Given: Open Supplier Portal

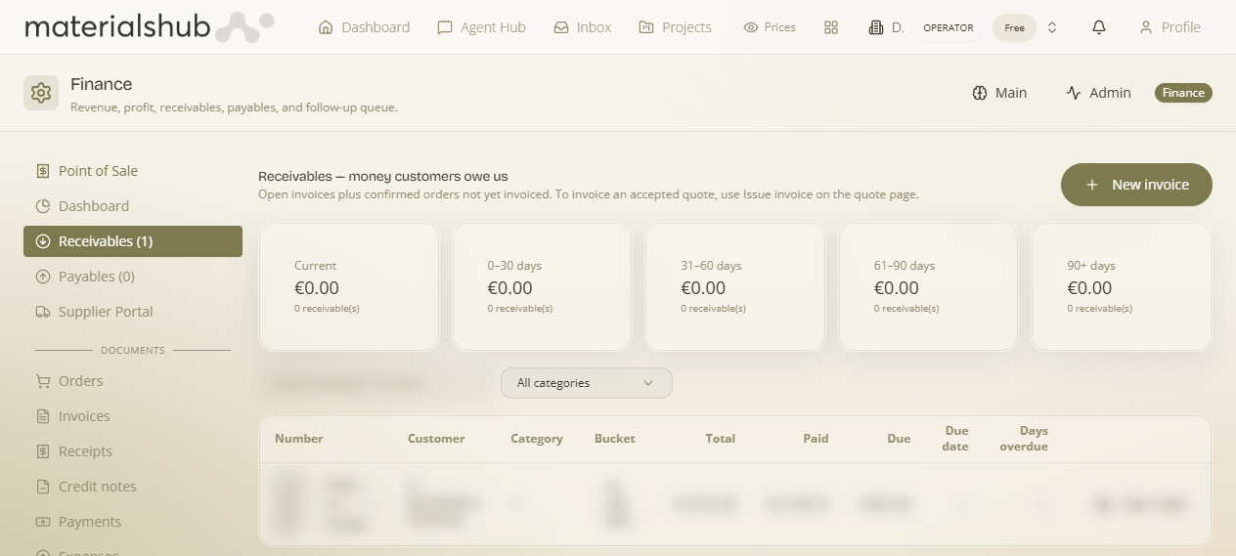Looking at the screenshot, I should pos(133,312).
